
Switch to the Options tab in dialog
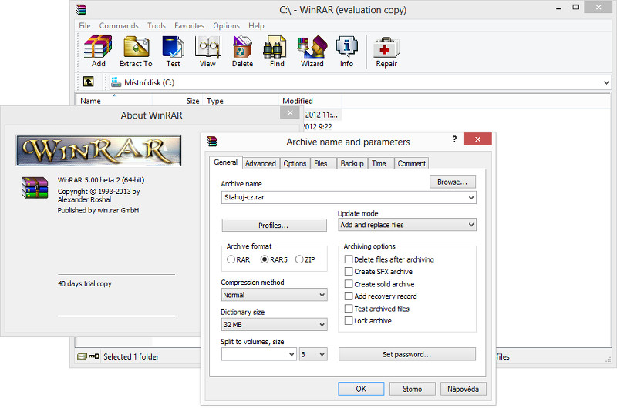click(295, 163)
